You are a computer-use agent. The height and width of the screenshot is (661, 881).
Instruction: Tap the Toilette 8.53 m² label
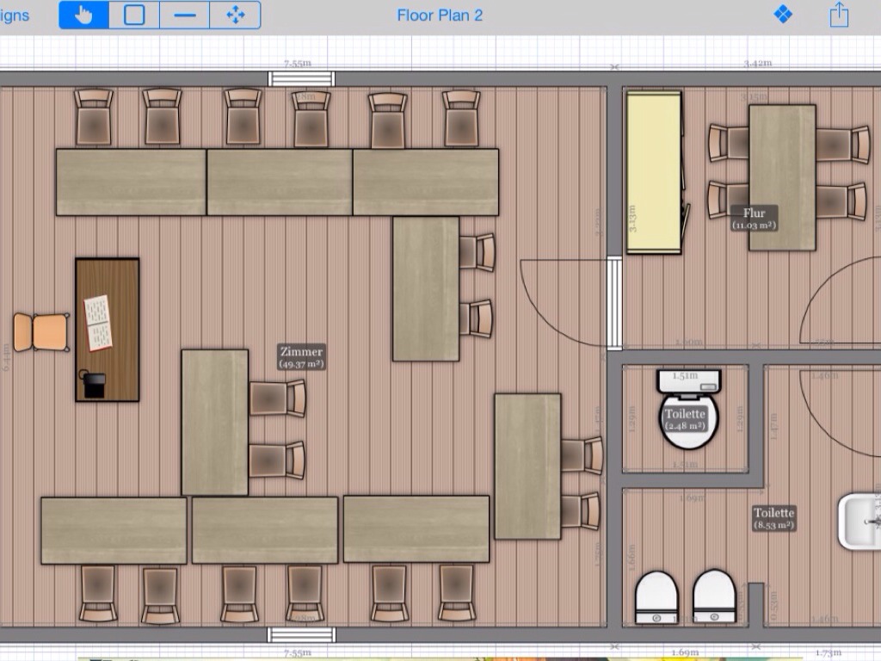pyautogui.click(x=774, y=518)
